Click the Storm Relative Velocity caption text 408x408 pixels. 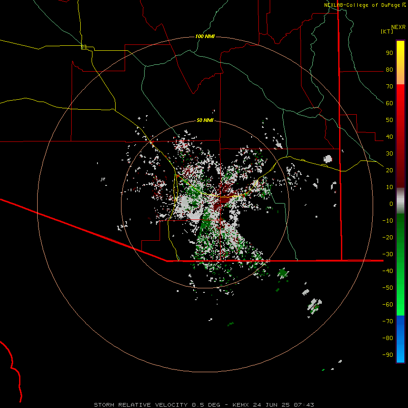tap(204, 405)
